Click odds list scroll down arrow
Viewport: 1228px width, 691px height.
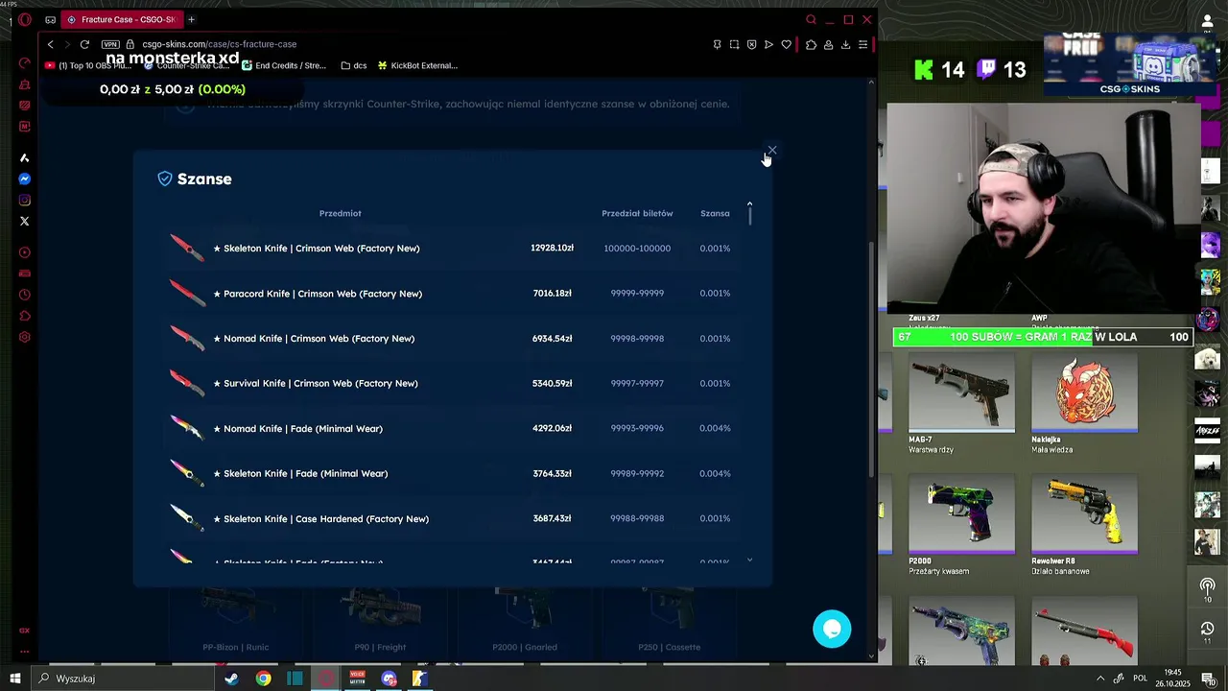click(749, 560)
